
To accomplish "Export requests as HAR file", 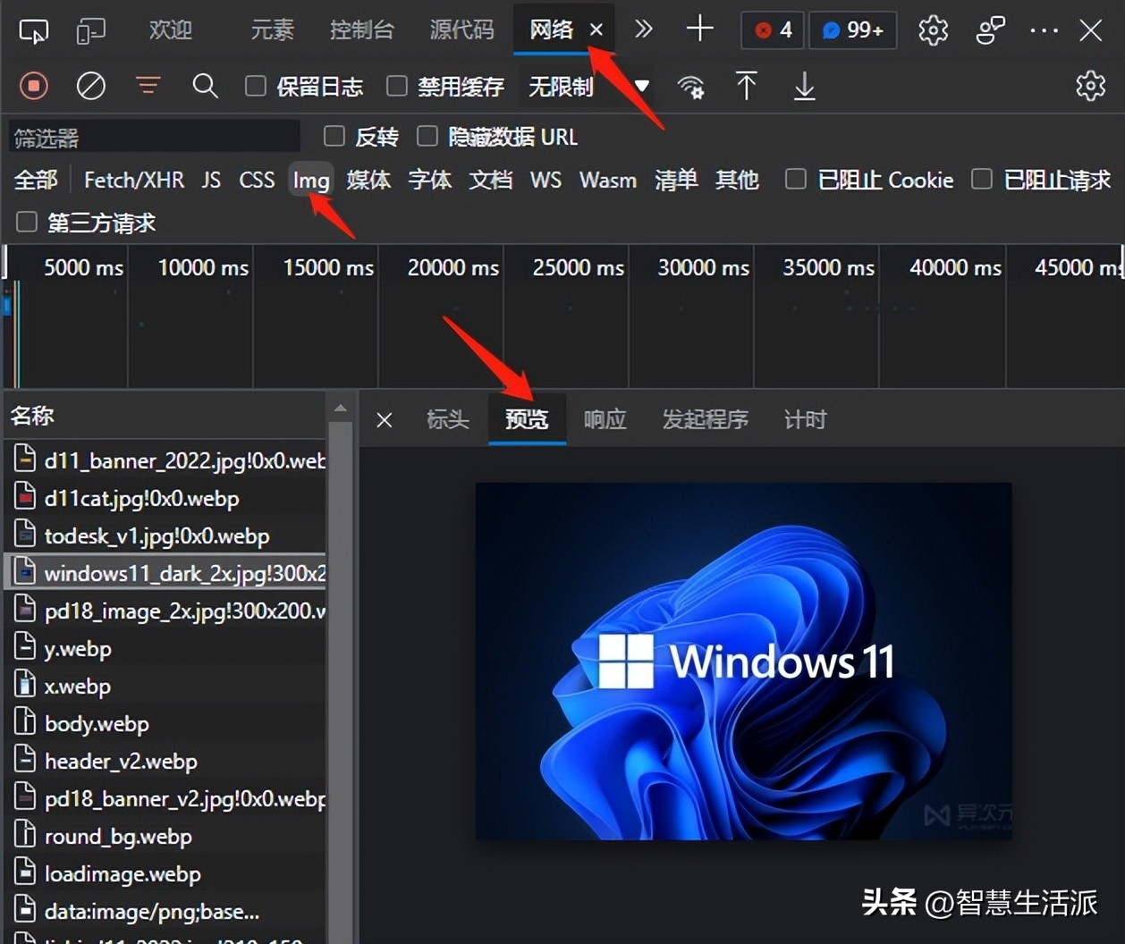I will pyautogui.click(x=804, y=86).
